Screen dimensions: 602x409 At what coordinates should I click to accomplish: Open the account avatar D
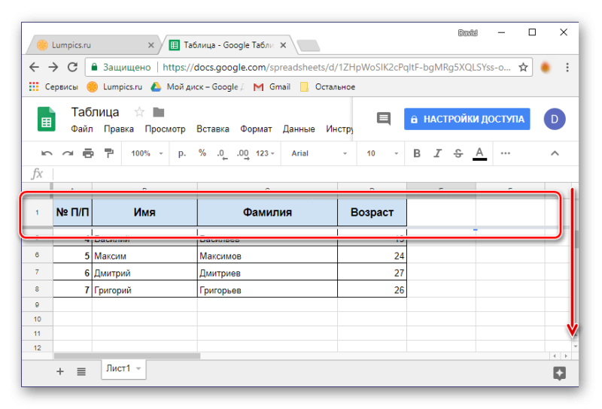tap(555, 119)
